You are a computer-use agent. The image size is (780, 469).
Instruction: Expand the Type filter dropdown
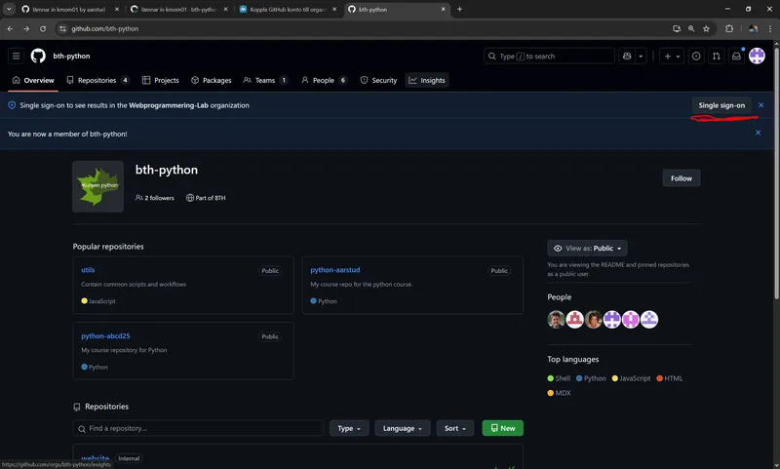349,428
